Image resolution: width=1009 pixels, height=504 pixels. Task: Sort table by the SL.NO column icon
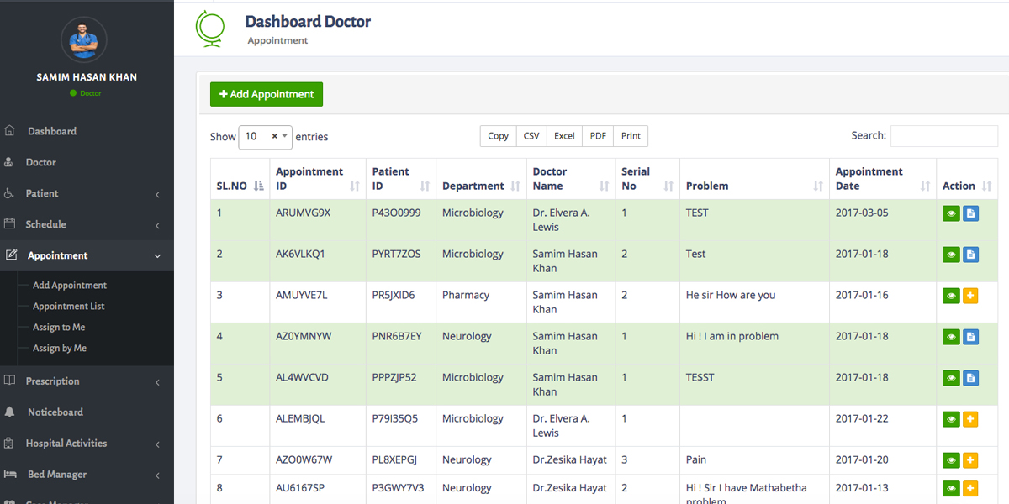pyautogui.click(x=259, y=186)
